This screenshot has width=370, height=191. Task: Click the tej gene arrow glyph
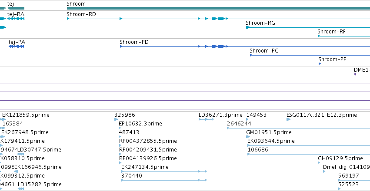point(16,8)
